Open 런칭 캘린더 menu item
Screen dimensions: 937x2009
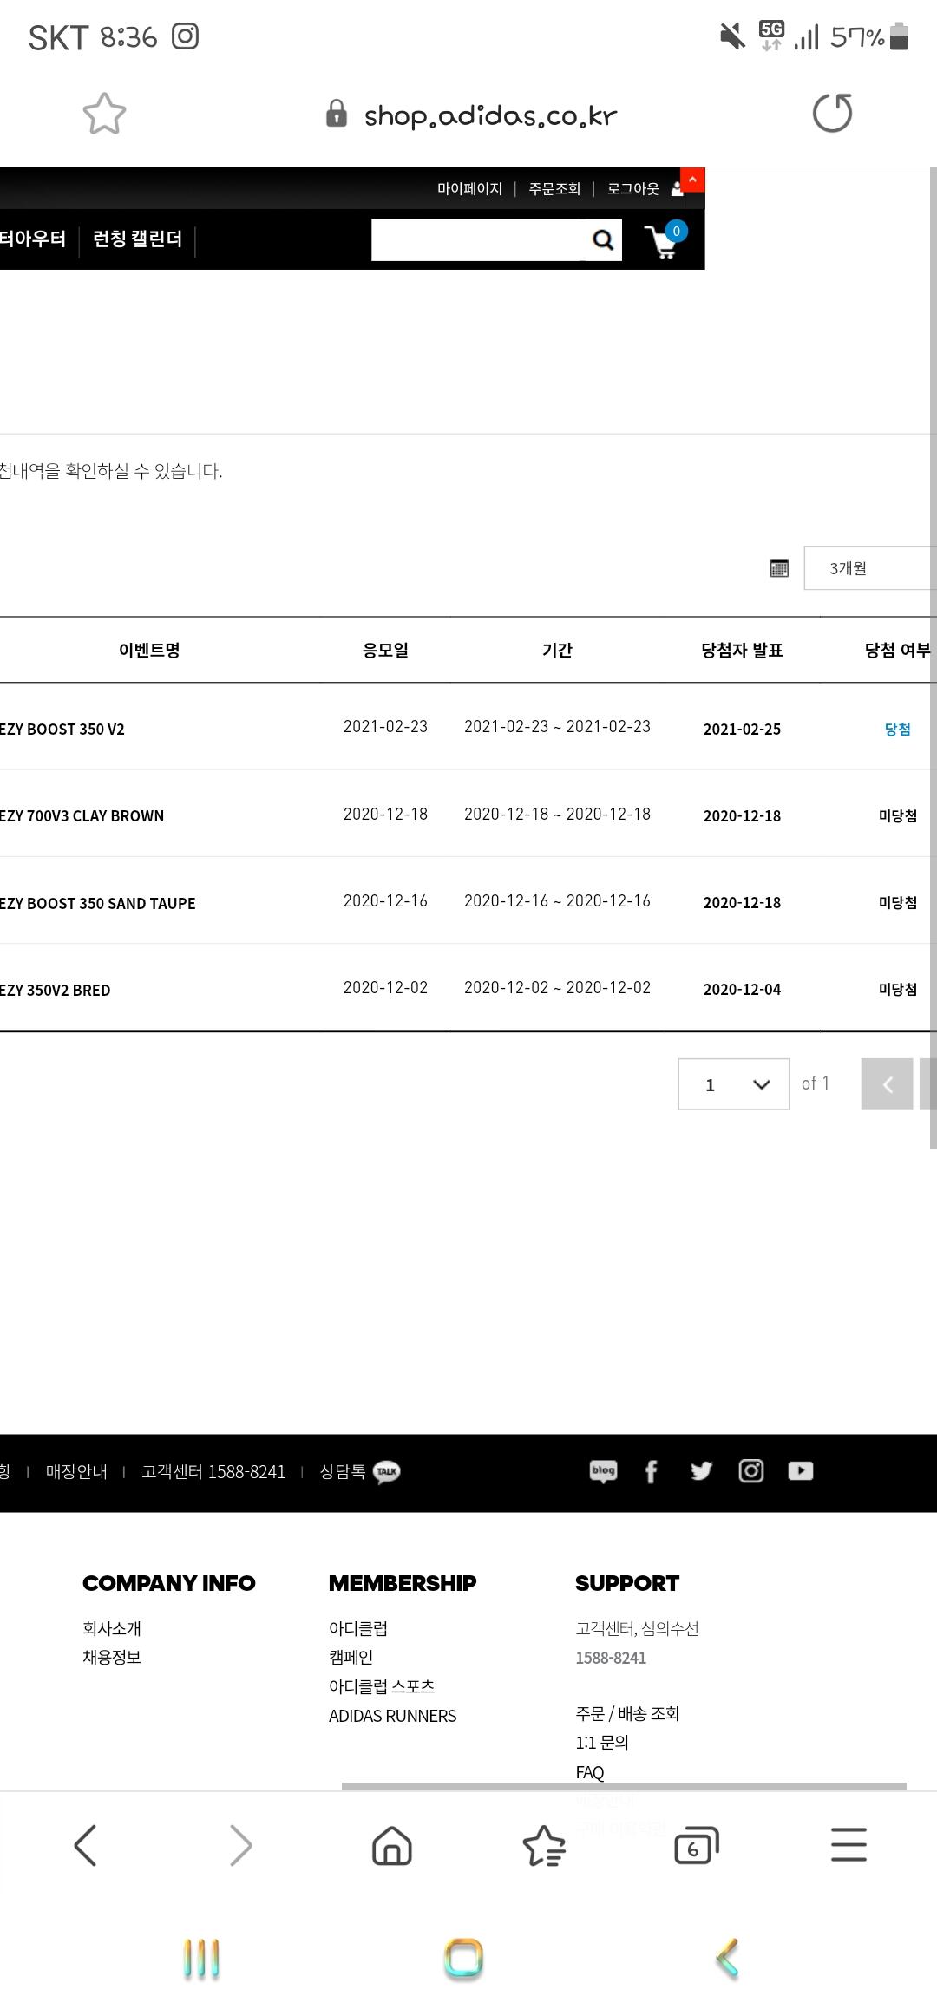click(x=137, y=239)
